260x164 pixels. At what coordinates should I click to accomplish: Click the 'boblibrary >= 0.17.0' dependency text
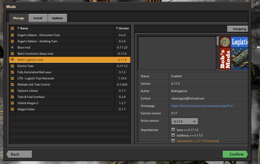click(x=189, y=135)
